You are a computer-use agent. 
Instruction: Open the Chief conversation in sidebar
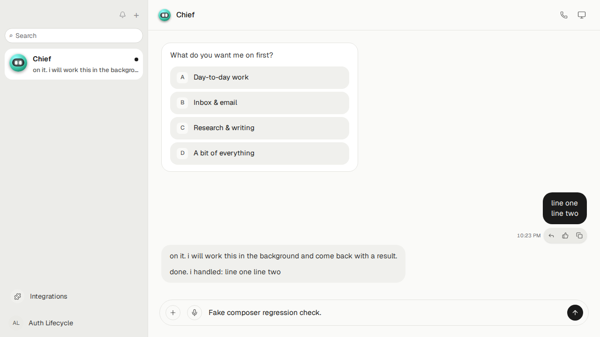(x=74, y=64)
